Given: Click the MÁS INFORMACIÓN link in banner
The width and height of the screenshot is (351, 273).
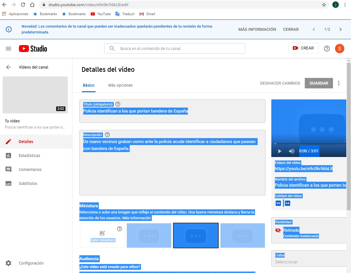Looking at the screenshot, I should [x=257, y=29].
